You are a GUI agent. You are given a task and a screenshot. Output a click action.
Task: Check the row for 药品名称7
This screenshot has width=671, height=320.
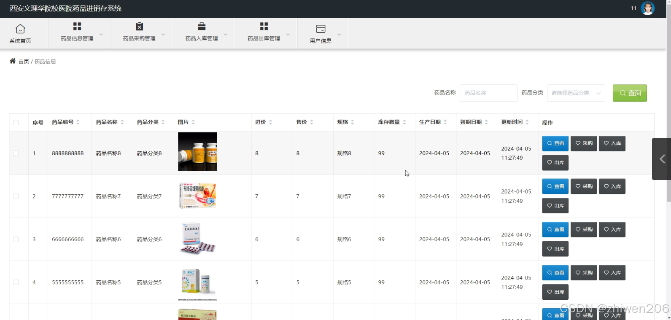[16, 196]
